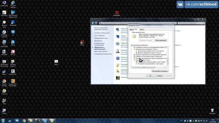
Task: Select the Компьютер desktop icon
Action: 4,4
